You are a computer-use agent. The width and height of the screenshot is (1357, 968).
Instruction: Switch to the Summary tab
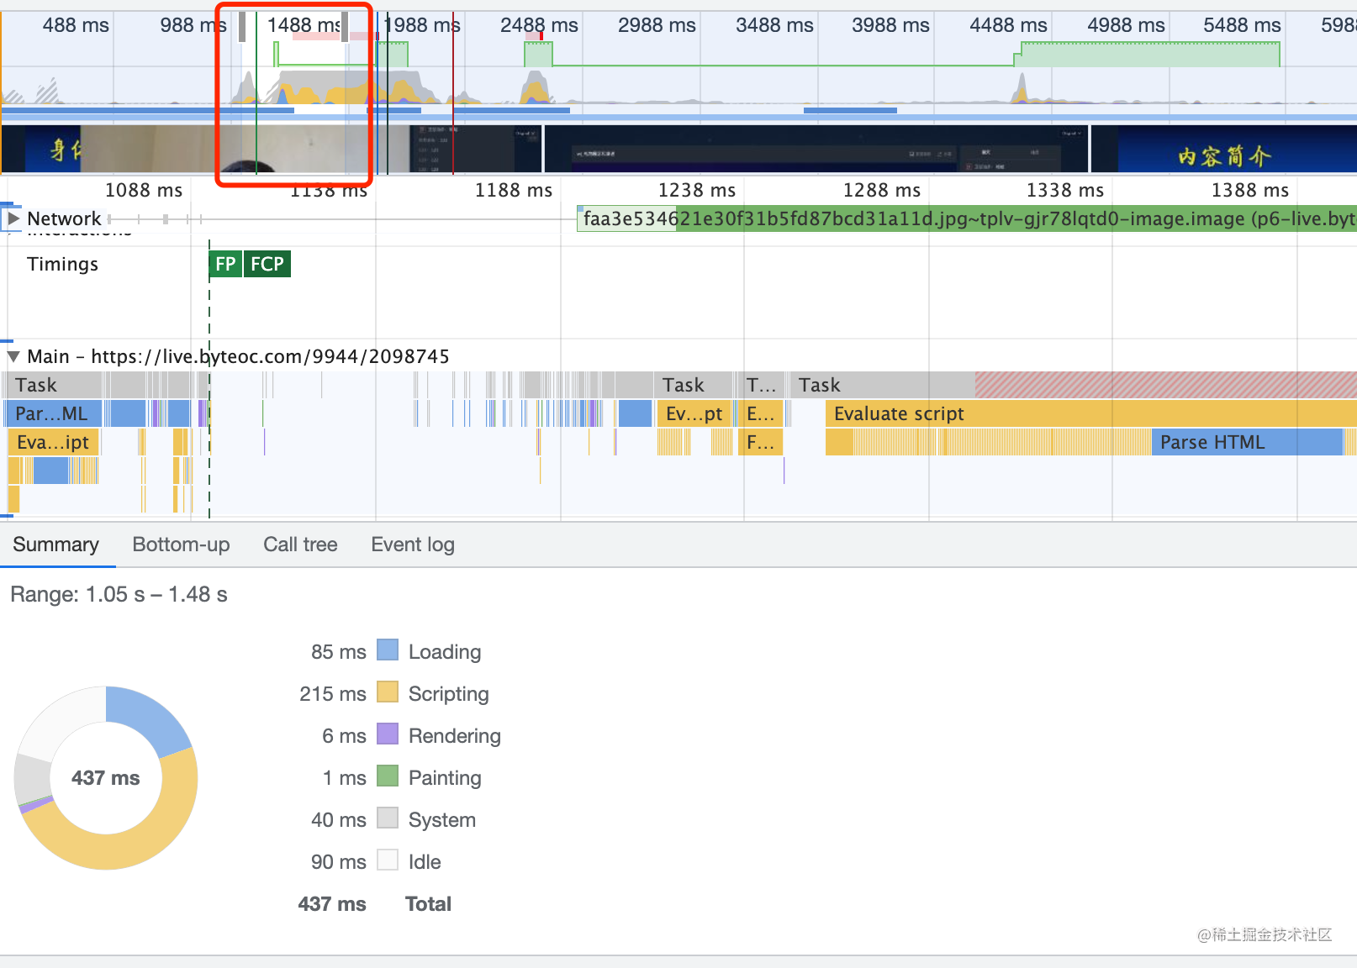[55, 544]
